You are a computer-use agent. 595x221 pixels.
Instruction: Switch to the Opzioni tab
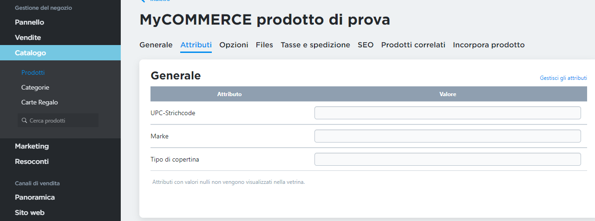234,45
